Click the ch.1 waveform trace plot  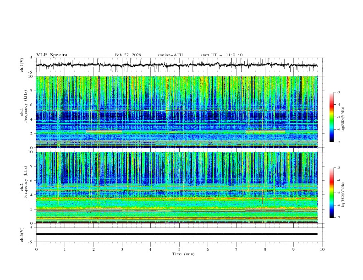pos(176,65)
